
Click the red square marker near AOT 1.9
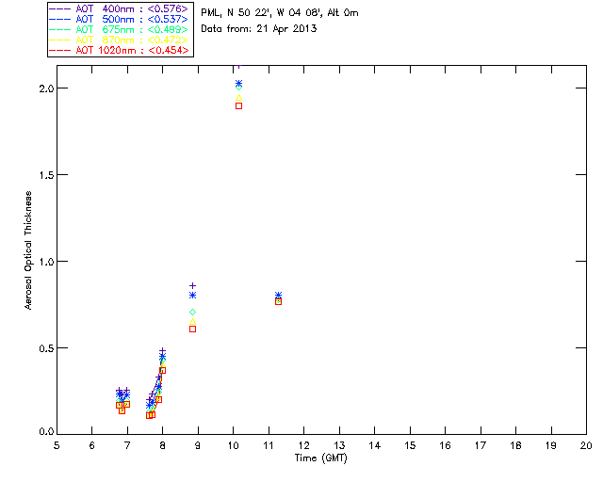(238, 106)
